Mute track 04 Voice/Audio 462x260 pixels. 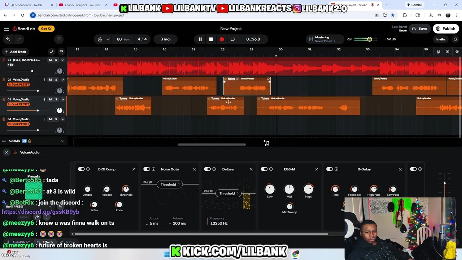(50, 119)
